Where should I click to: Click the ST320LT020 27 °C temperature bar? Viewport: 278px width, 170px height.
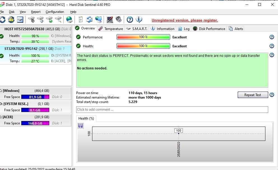click(35, 61)
